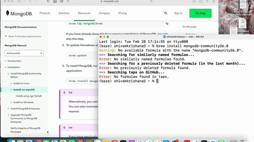Click the green Try Free button

coord(200,13)
